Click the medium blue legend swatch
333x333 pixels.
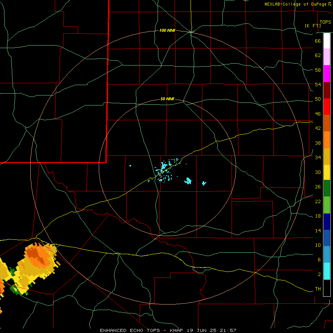[x=327, y=238]
